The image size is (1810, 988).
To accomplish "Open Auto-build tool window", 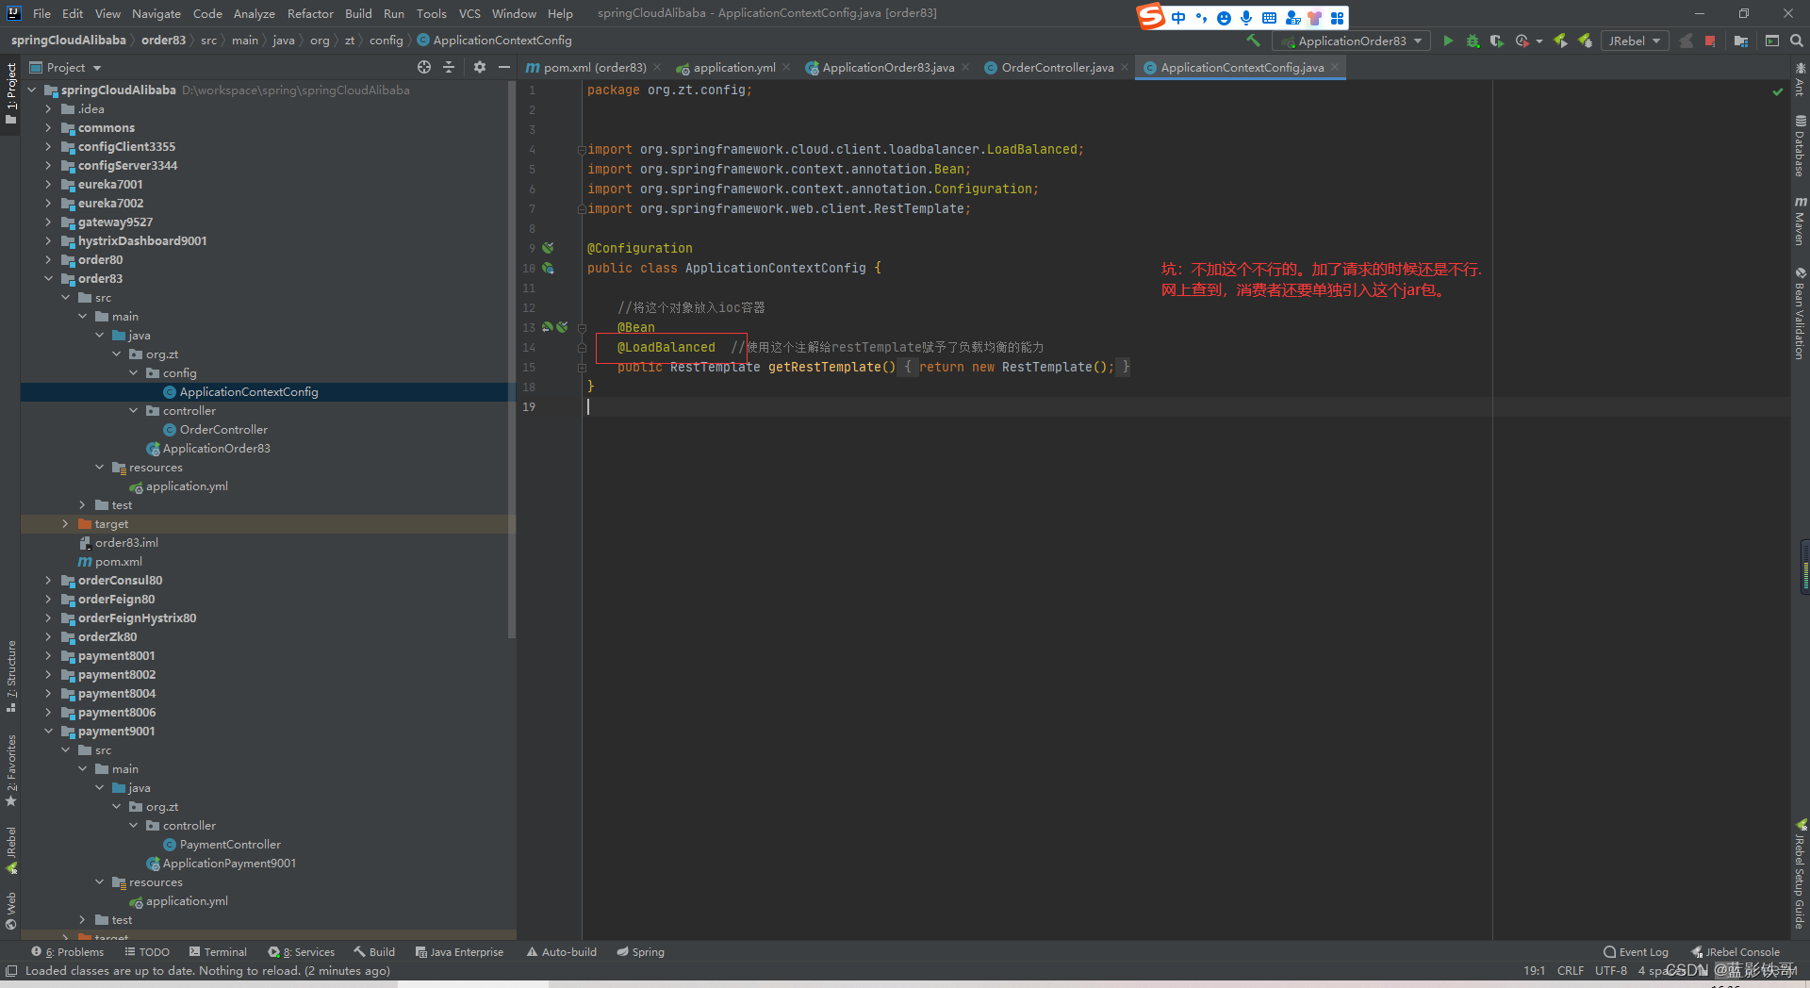I will [x=562, y=952].
